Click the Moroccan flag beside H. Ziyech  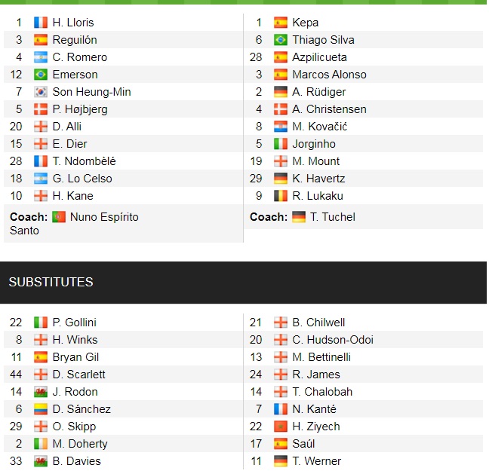[281, 427]
